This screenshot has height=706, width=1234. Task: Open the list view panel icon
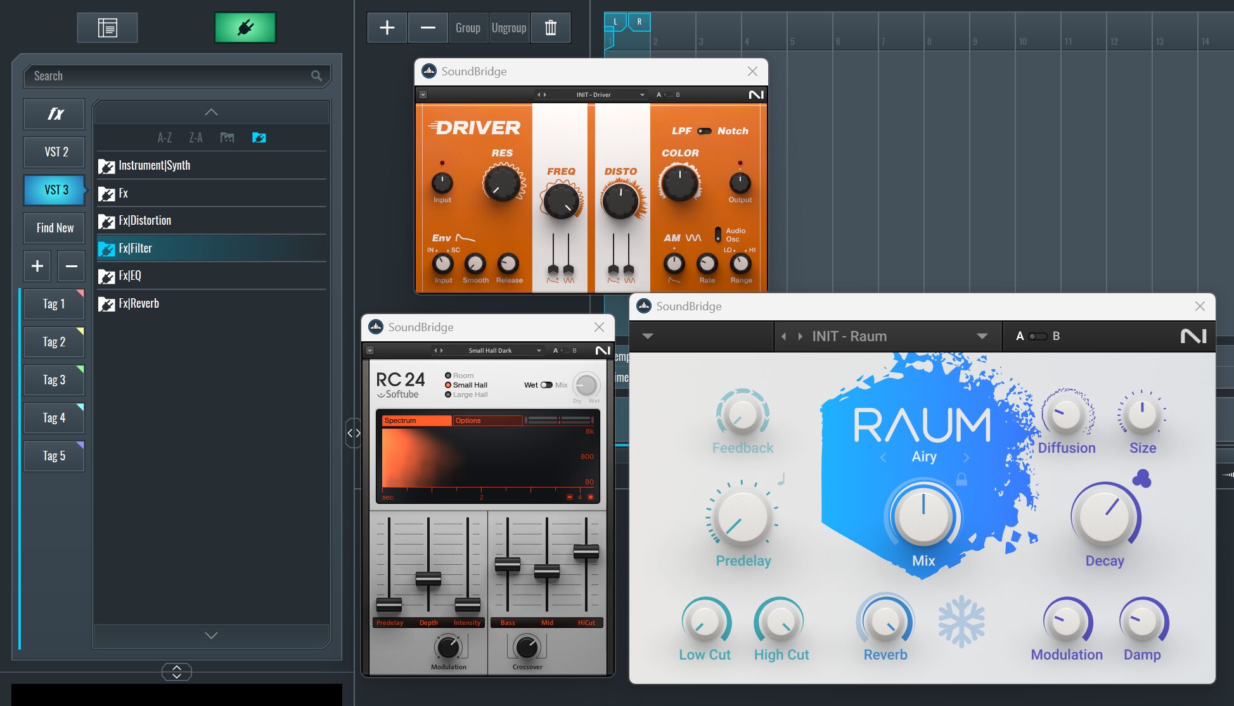point(107,28)
